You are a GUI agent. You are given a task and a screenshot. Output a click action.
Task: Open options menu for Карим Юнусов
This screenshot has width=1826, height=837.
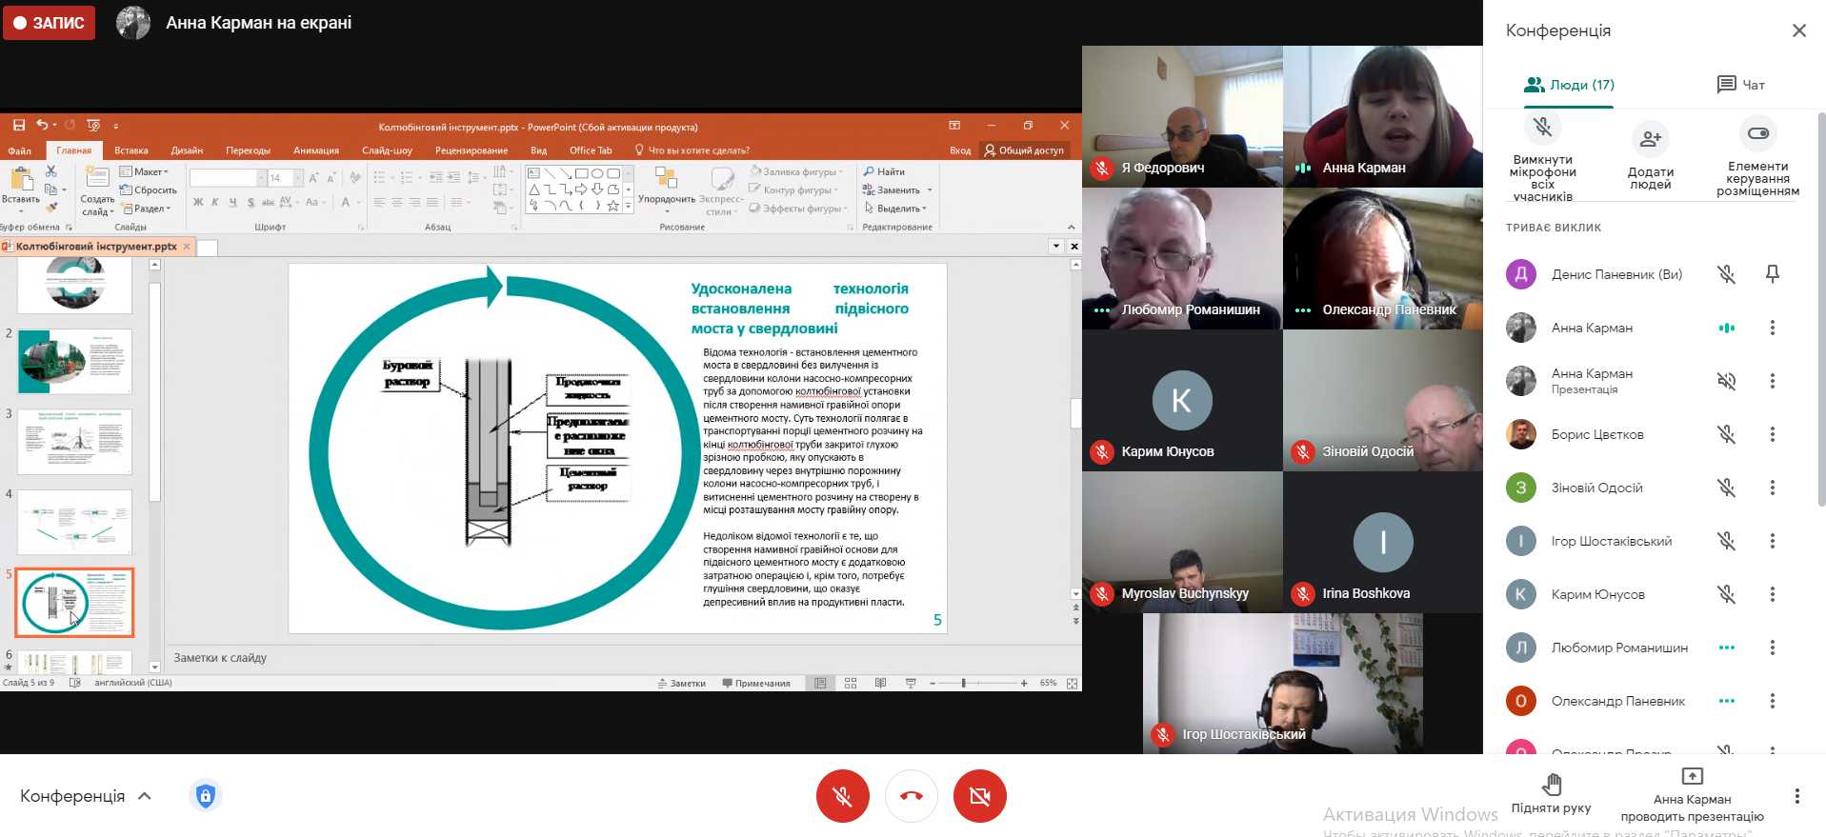point(1772,594)
